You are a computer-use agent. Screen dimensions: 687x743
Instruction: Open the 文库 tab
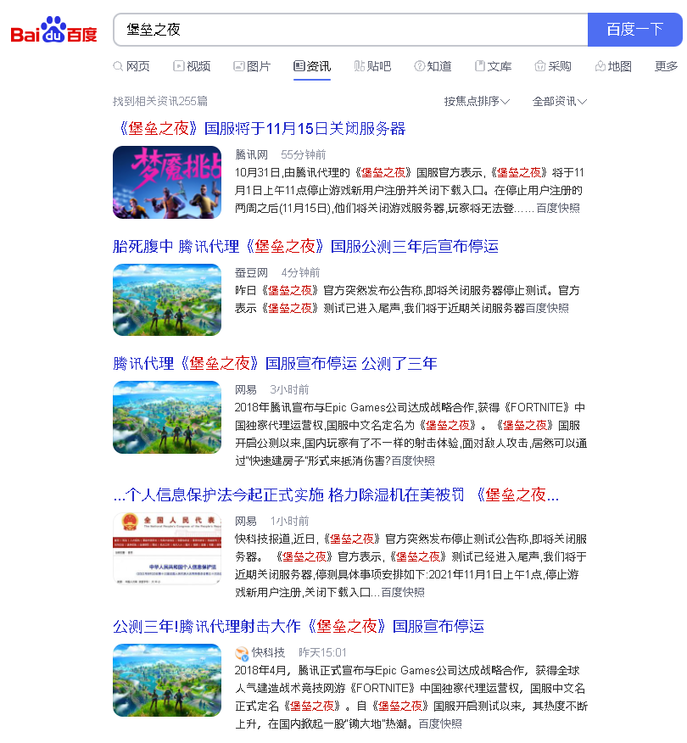point(493,66)
